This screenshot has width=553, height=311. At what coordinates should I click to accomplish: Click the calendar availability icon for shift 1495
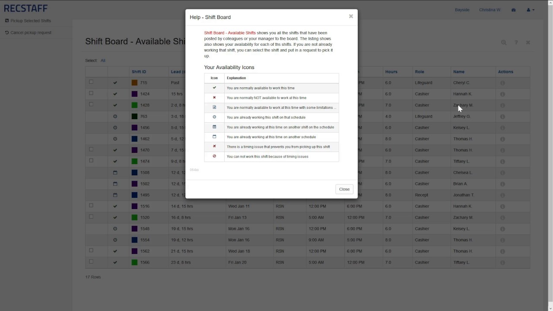click(x=115, y=195)
